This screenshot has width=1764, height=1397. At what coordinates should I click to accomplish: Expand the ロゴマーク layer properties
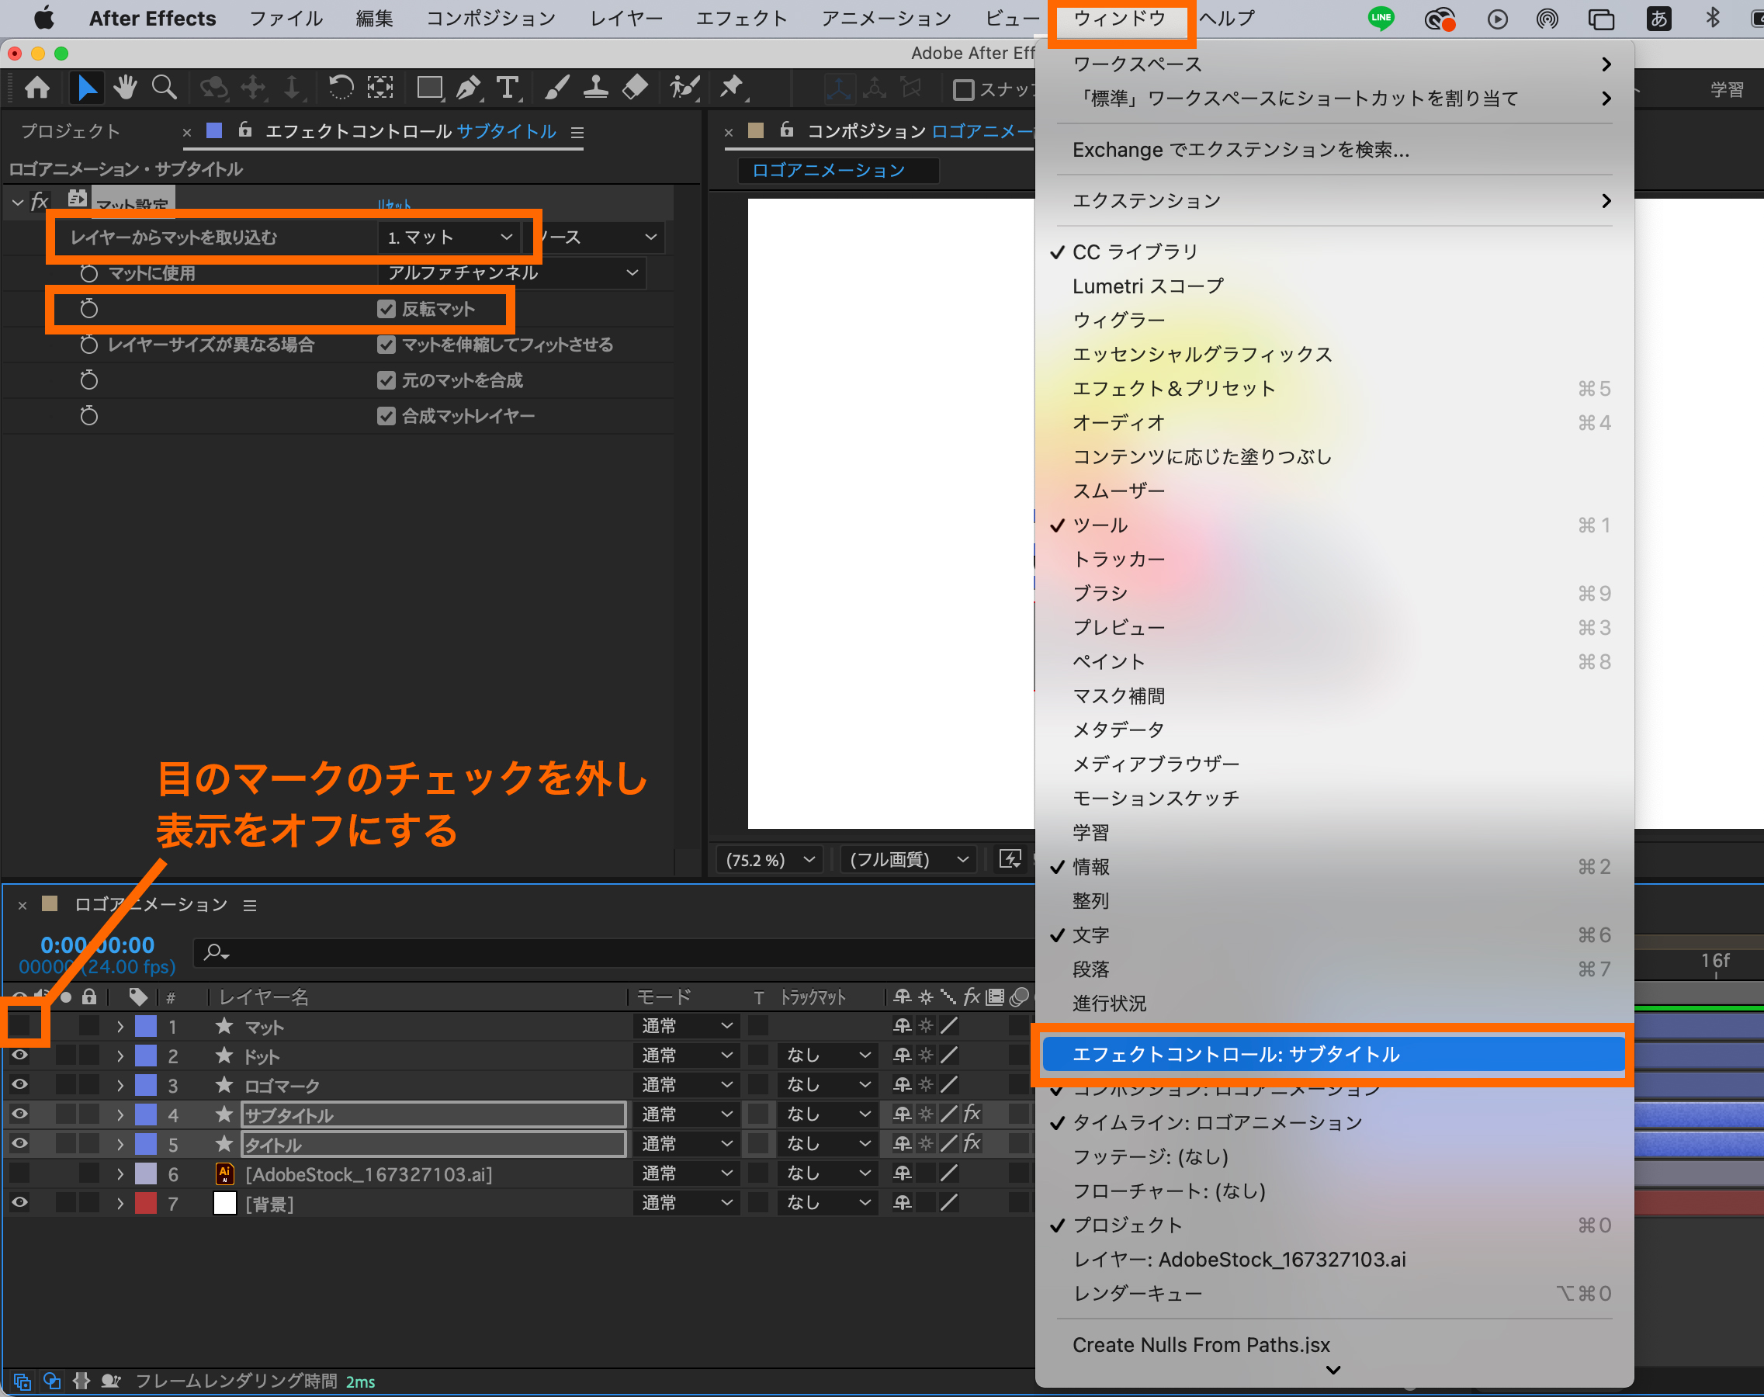pyautogui.click(x=120, y=1085)
